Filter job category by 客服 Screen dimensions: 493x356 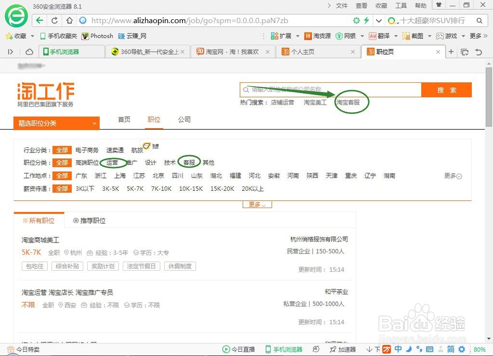coord(189,163)
